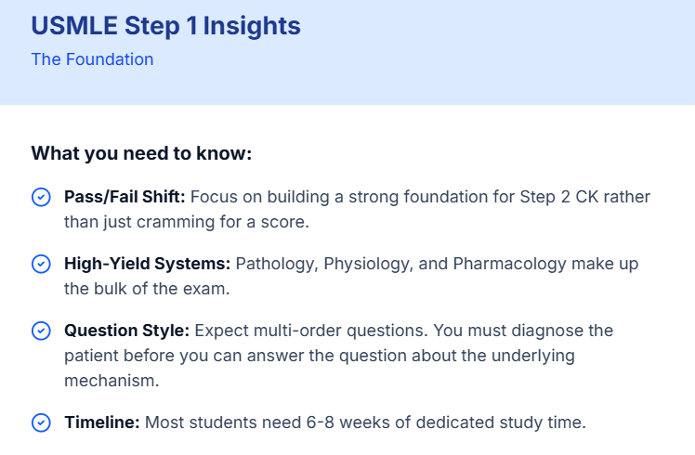The width and height of the screenshot is (695, 455).
Task: Click "The Foundation" subtitle link
Action: [x=92, y=59]
